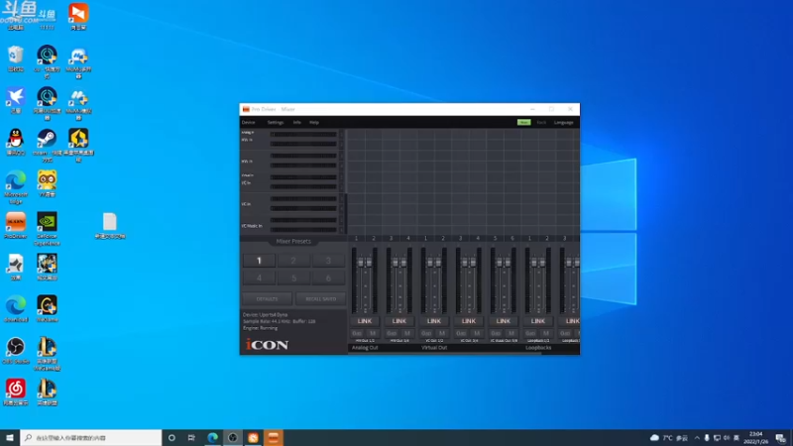793x446 pixels.
Task: Select mixer preset 4
Action: (259, 278)
